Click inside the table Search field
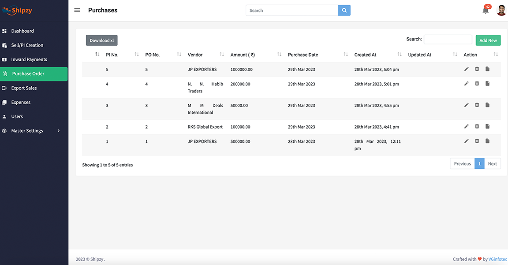This screenshot has height=265, width=508. pyautogui.click(x=448, y=39)
